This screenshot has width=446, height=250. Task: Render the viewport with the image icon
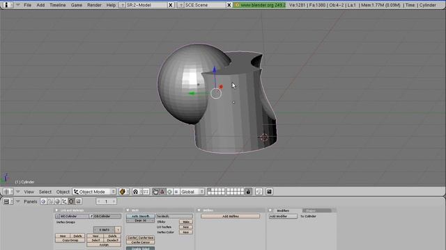[270, 192]
